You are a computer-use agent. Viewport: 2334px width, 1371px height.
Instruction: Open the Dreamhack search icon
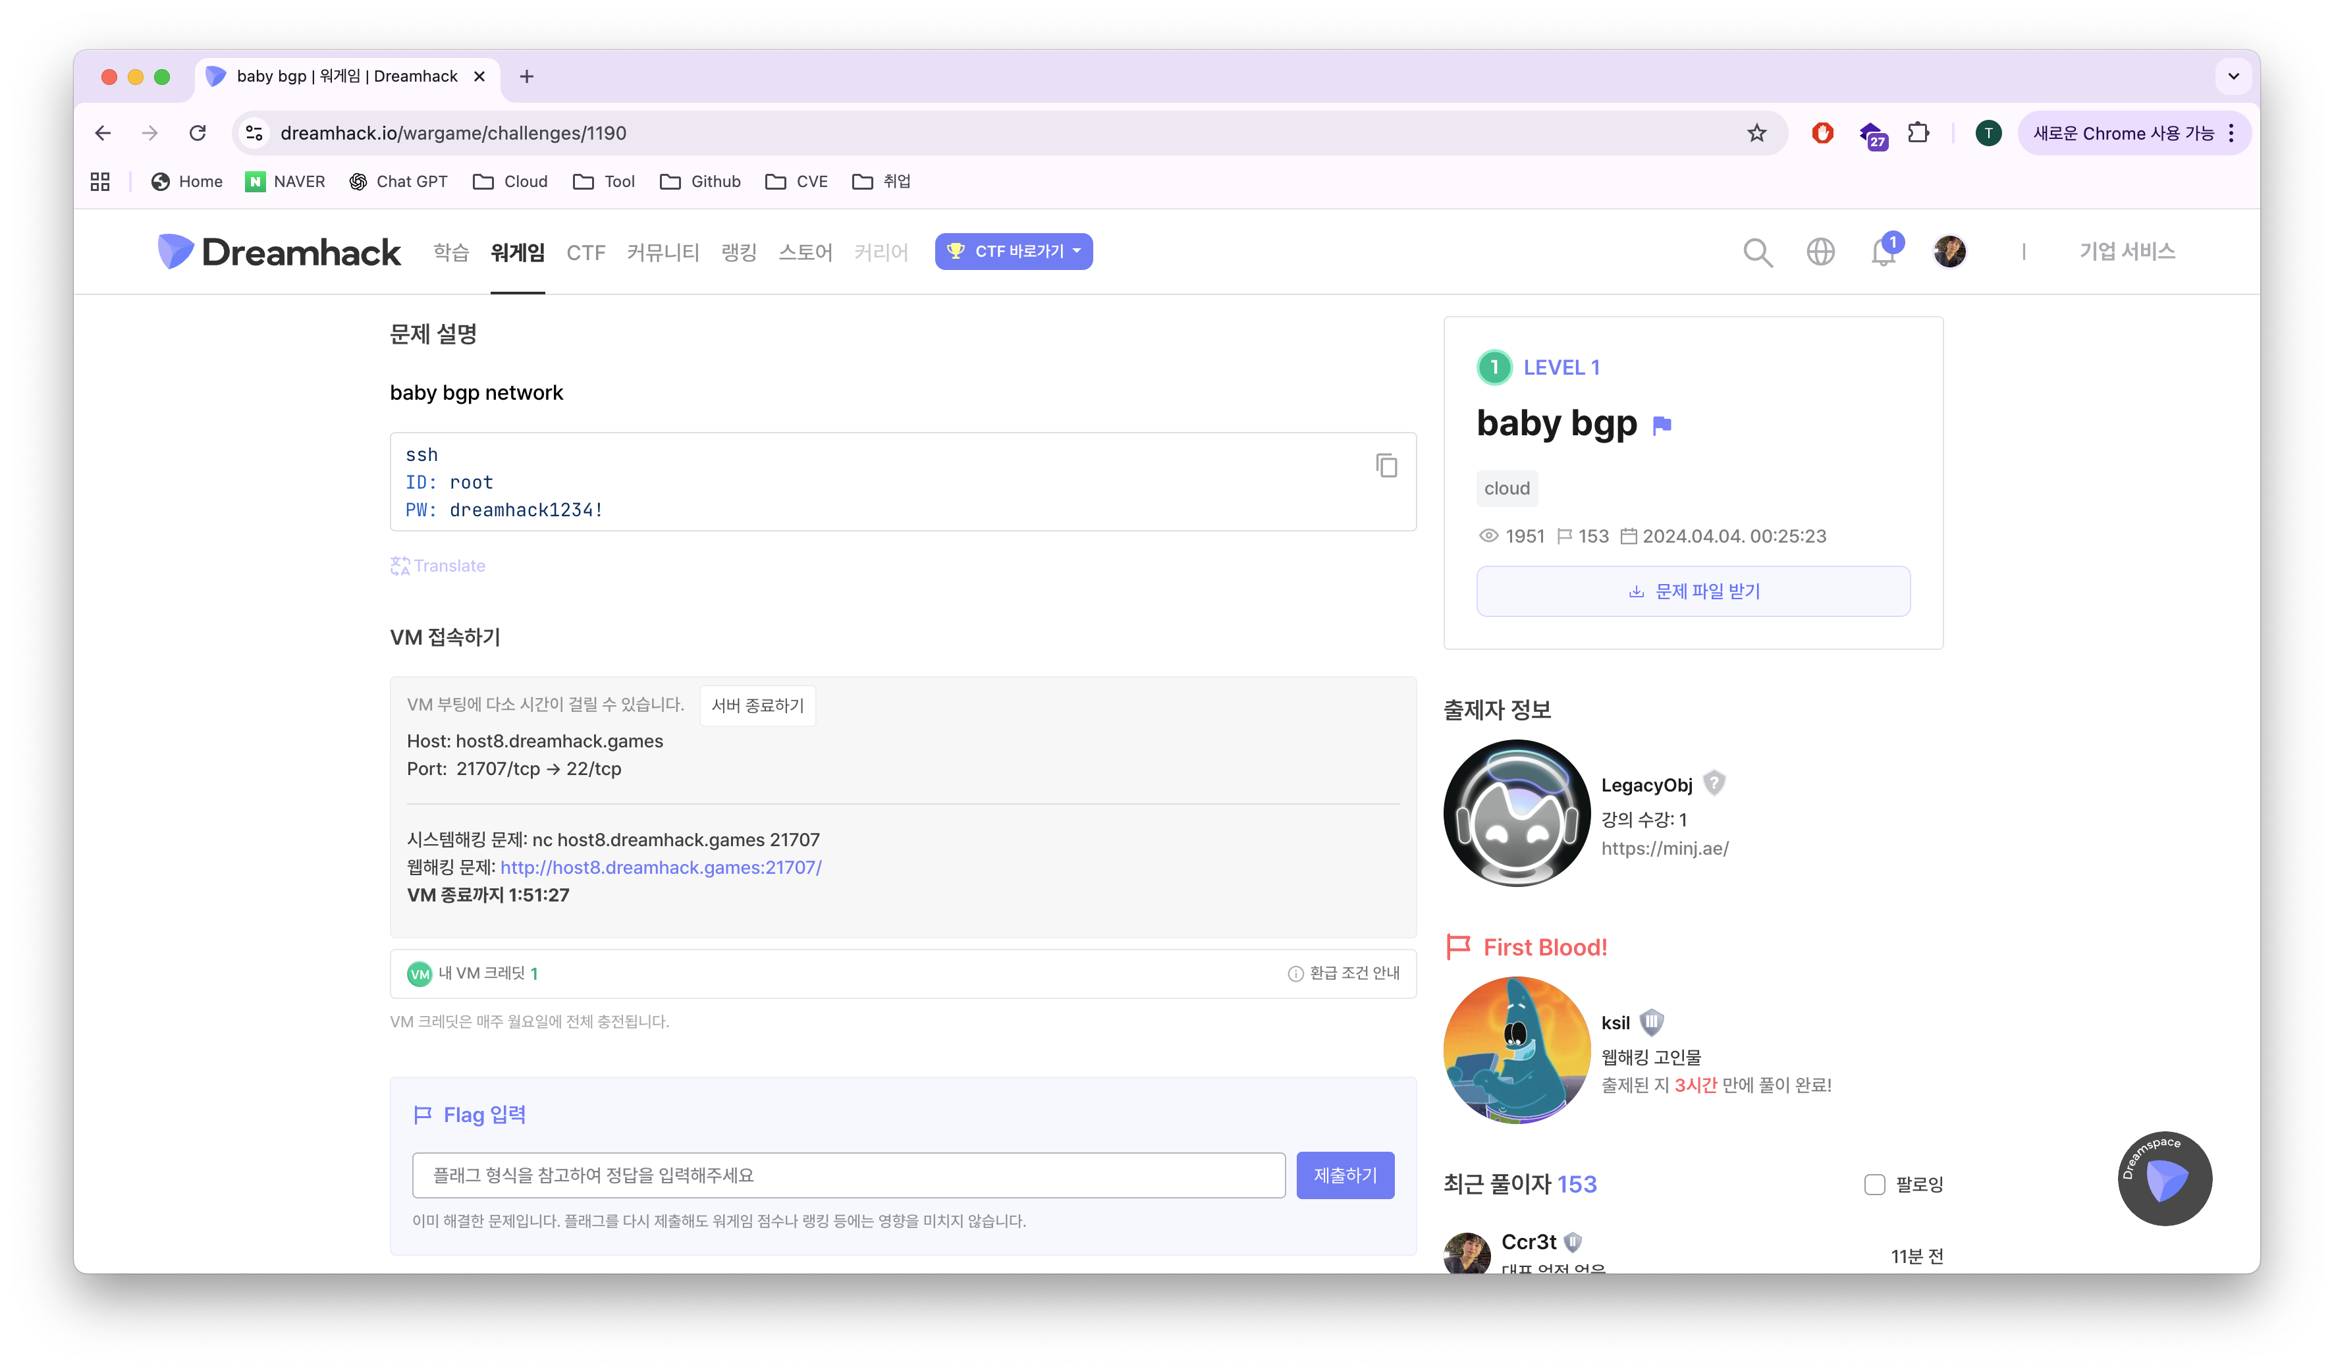[1757, 252]
